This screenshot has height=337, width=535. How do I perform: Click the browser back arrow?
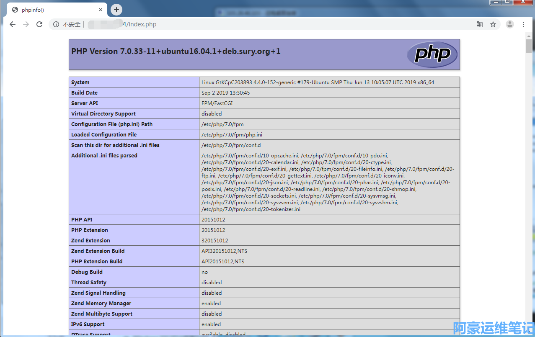pyautogui.click(x=13, y=24)
